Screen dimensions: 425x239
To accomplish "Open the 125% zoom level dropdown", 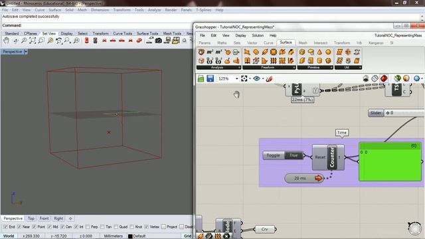I will 236,78.
